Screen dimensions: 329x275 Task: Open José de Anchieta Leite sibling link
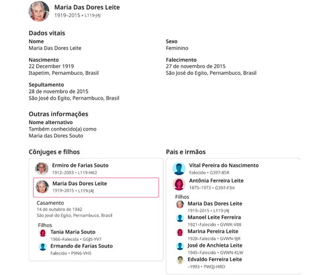tap(215, 245)
